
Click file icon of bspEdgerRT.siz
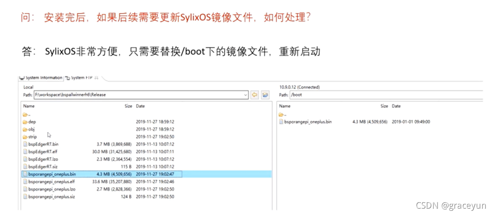coord(25,167)
